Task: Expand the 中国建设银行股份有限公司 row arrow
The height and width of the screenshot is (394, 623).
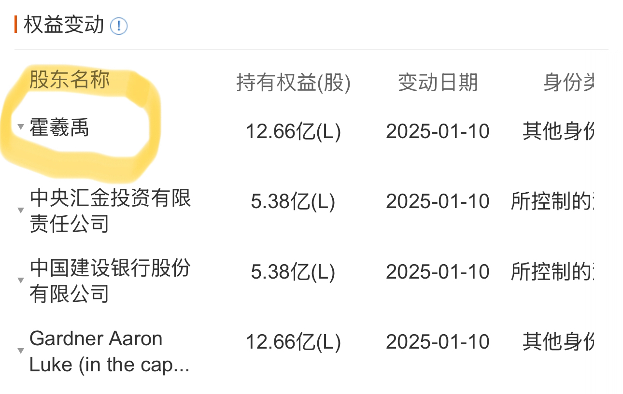Action: point(21,280)
